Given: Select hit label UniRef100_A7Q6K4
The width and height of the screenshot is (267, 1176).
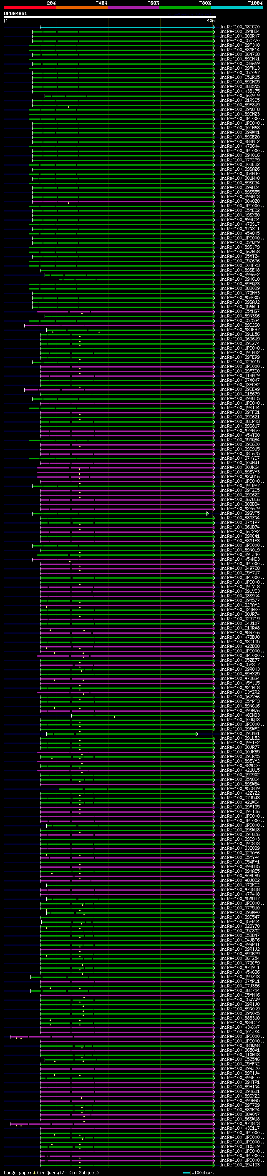Looking at the screenshot, I should (x=239, y=146).
